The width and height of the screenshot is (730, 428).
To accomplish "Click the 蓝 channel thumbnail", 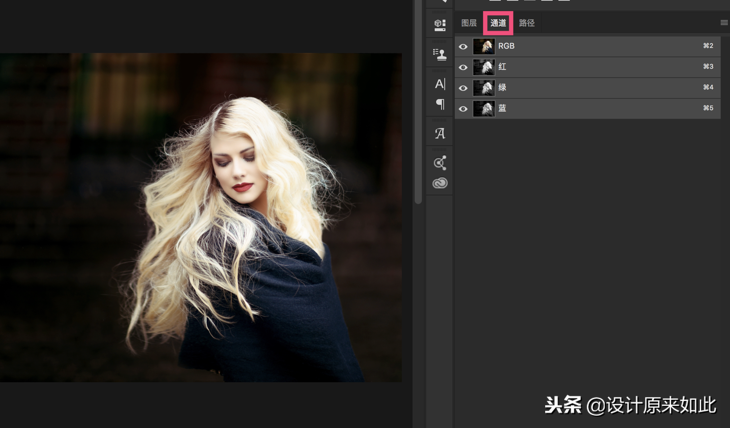I will 484,109.
